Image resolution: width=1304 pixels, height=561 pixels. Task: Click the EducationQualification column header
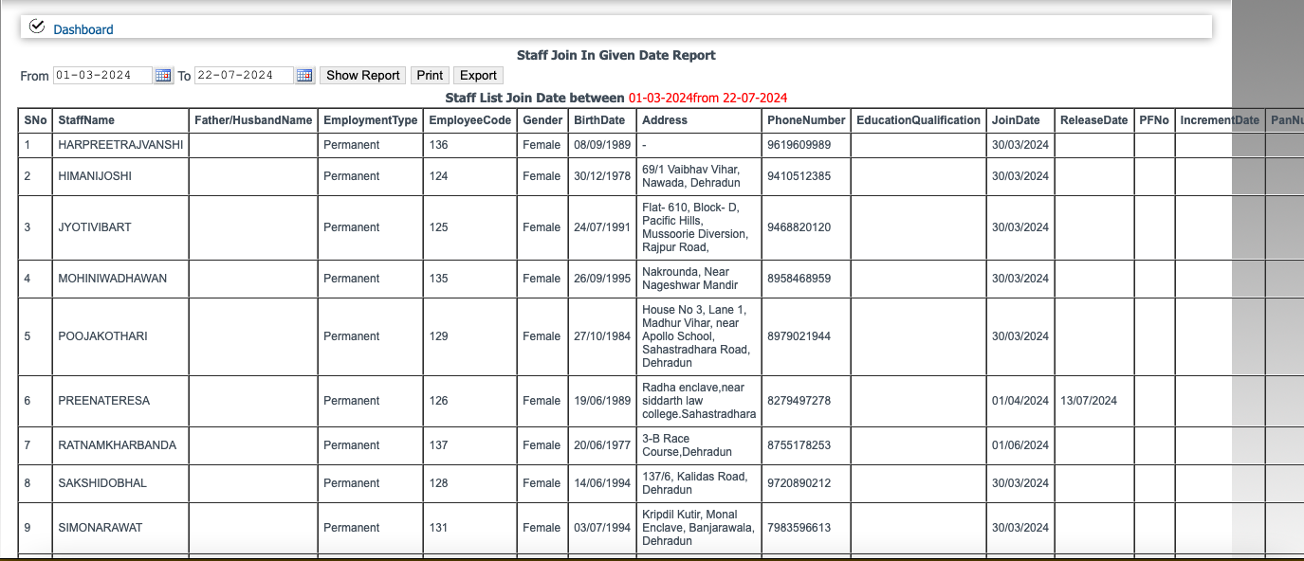click(x=918, y=120)
